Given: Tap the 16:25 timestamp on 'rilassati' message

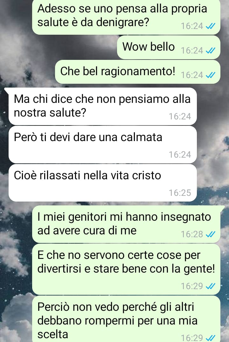Looking at the screenshot, I should 180,193.
